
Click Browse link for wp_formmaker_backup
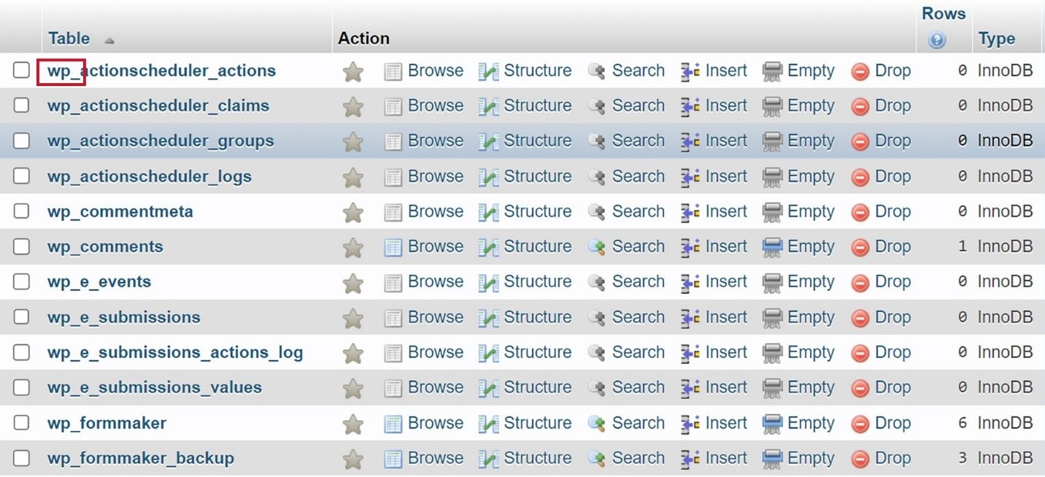click(436, 458)
